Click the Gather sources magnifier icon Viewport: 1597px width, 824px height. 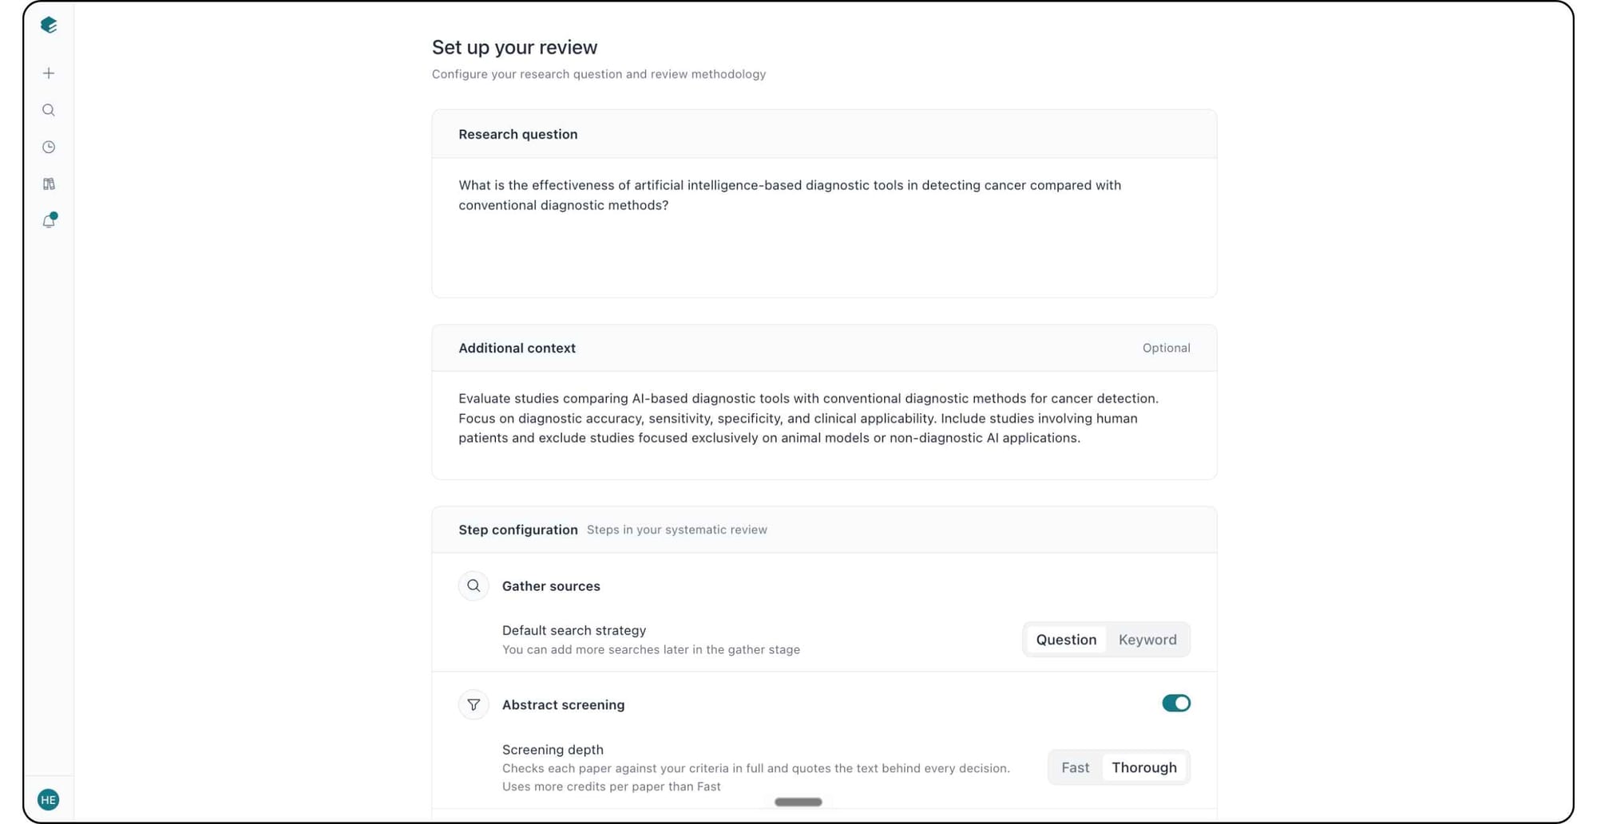coord(474,585)
